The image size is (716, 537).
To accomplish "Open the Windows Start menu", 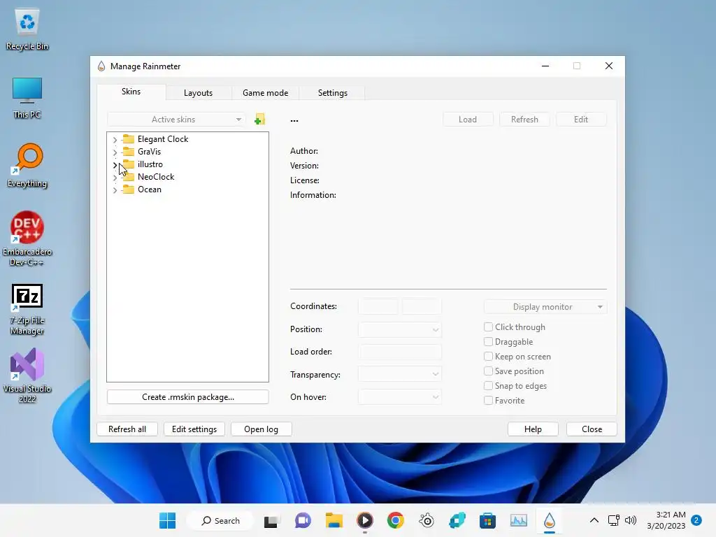I will coord(168,520).
